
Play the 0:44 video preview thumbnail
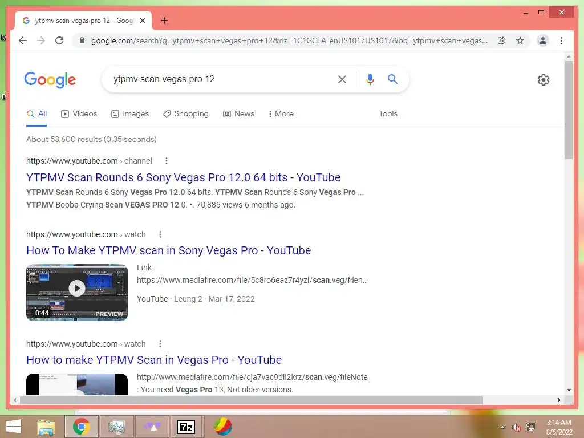tap(77, 293)
